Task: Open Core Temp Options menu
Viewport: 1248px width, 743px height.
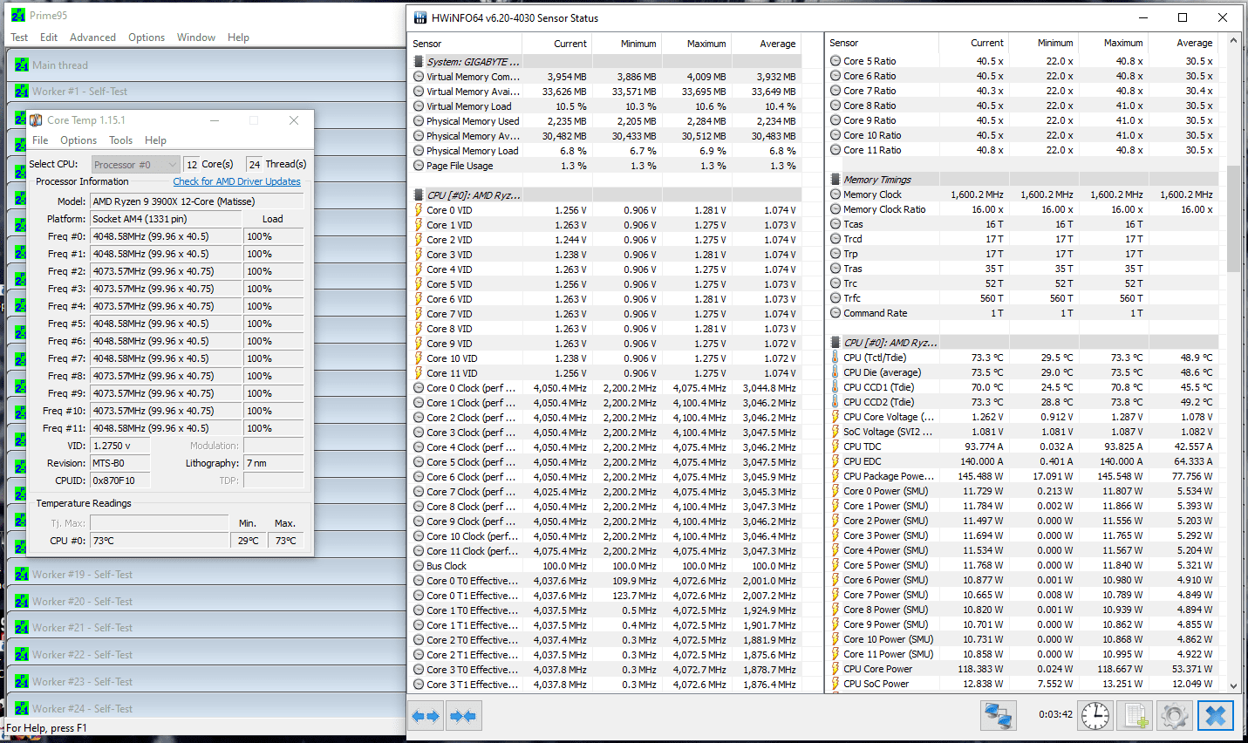Action: pyautogui.click(x=78, y=140)
